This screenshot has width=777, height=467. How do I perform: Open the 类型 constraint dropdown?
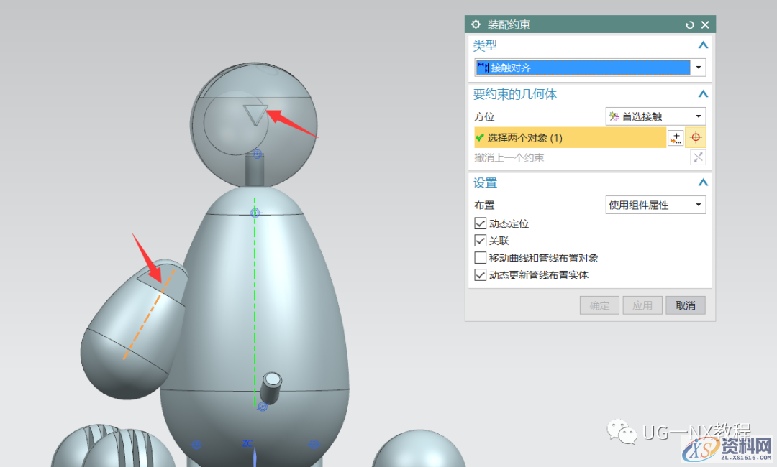click(x=698, y=67)
